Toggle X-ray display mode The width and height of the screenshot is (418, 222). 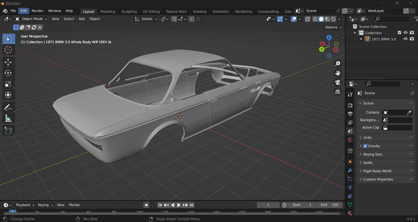[x=308, y=19]
